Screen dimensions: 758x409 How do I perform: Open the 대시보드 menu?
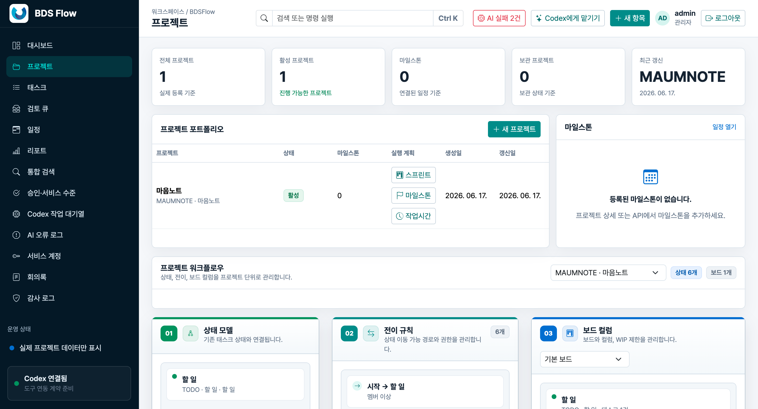point(69,45)
